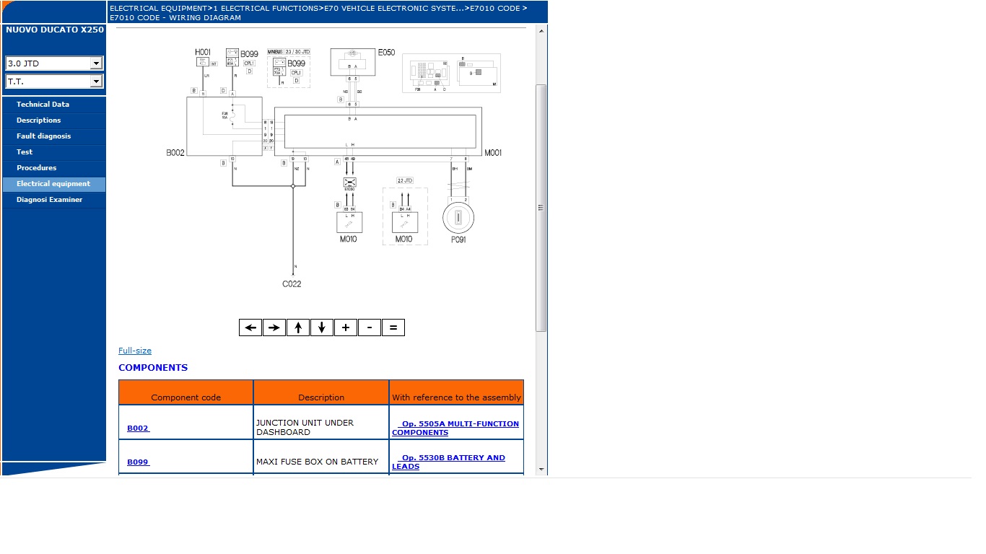This screenshot has height=554, width=986.
Task: Reset diagram zoom with equals button
Action: (393, 327)
